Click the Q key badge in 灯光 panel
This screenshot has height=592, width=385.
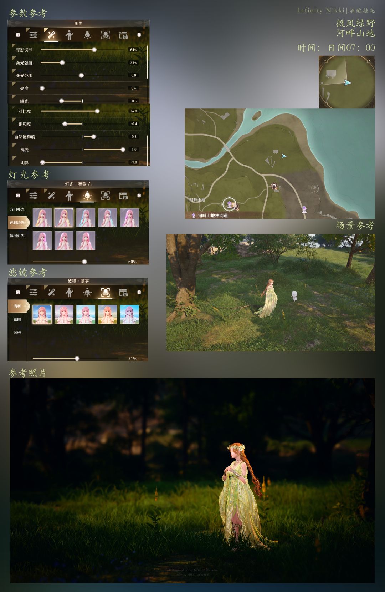tap(18, 195)
